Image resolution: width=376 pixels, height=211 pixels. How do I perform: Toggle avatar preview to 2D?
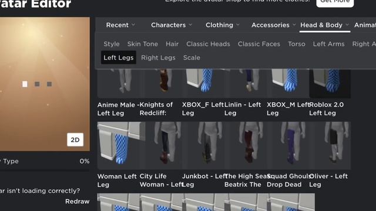[75, 139]
